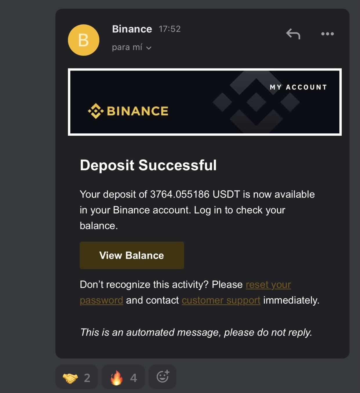Click the large diamond graphic in the banner
The image size is (360, 393).
[256, 102]
